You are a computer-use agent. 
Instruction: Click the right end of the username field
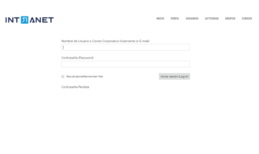click(187, 47)
